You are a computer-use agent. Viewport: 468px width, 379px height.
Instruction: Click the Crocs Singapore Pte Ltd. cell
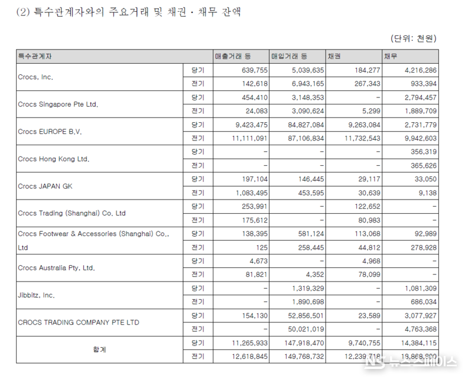58,104
